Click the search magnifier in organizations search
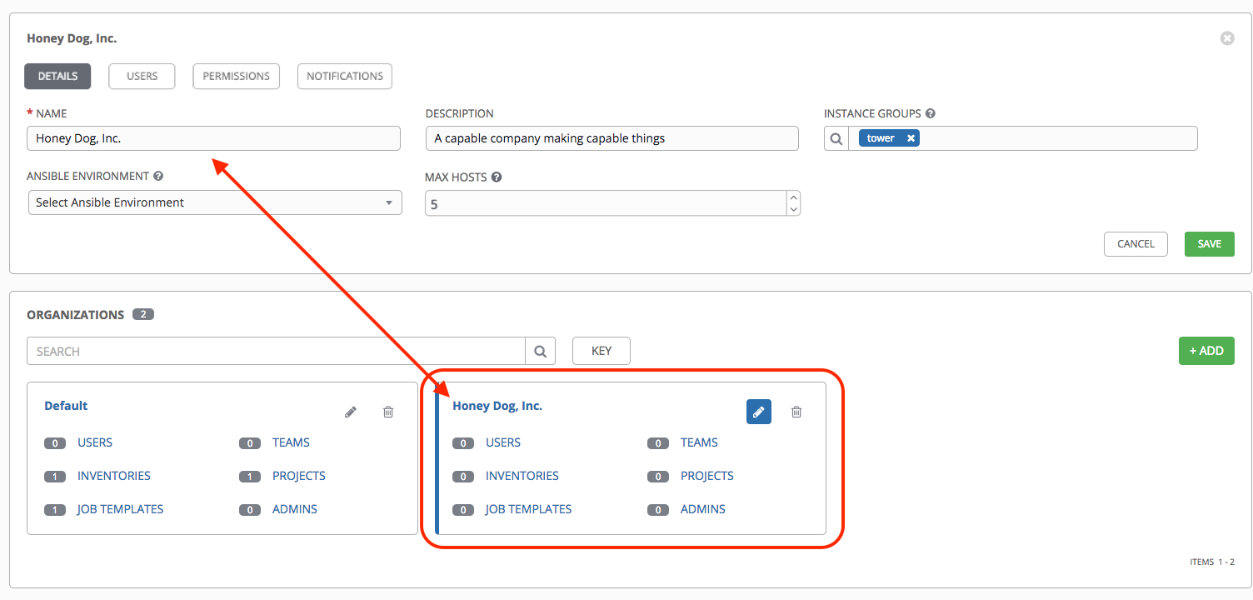 coord(540,351)
